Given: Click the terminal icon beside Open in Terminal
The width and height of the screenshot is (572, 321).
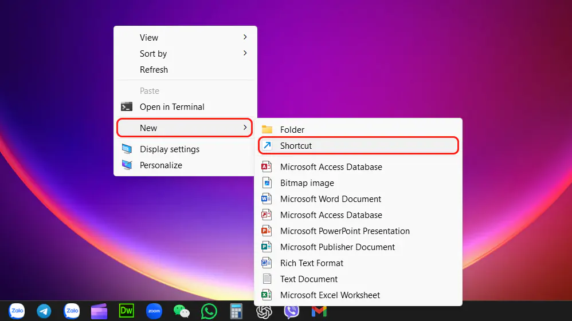Looking at the screenshot, I should [127, 107].
